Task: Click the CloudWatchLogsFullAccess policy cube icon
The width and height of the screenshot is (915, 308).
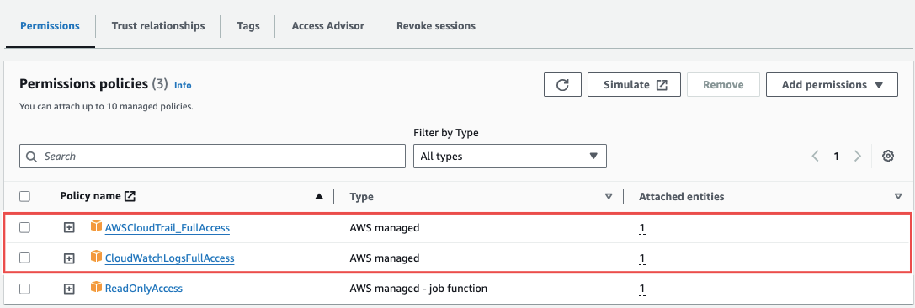Action: click(96, 257)
